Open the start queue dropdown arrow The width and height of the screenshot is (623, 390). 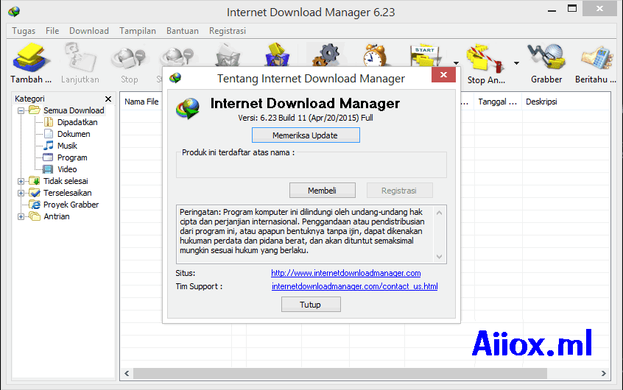(456, 63)
